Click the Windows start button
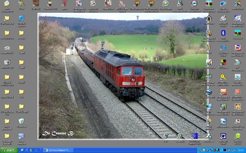Screen dimensions: 246x153 (x=8, y=150)
